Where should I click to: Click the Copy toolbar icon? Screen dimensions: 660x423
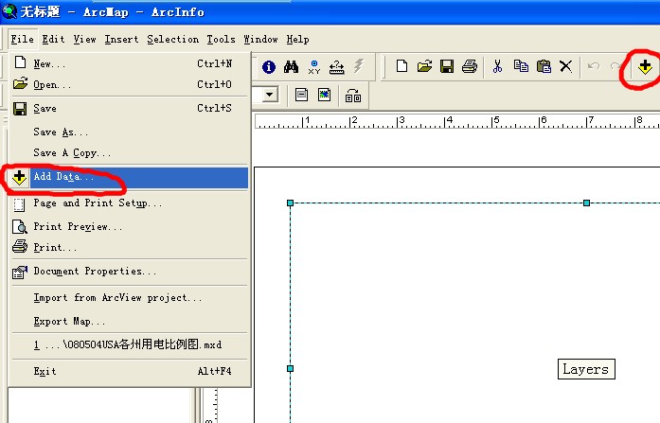tap(521, 66)
